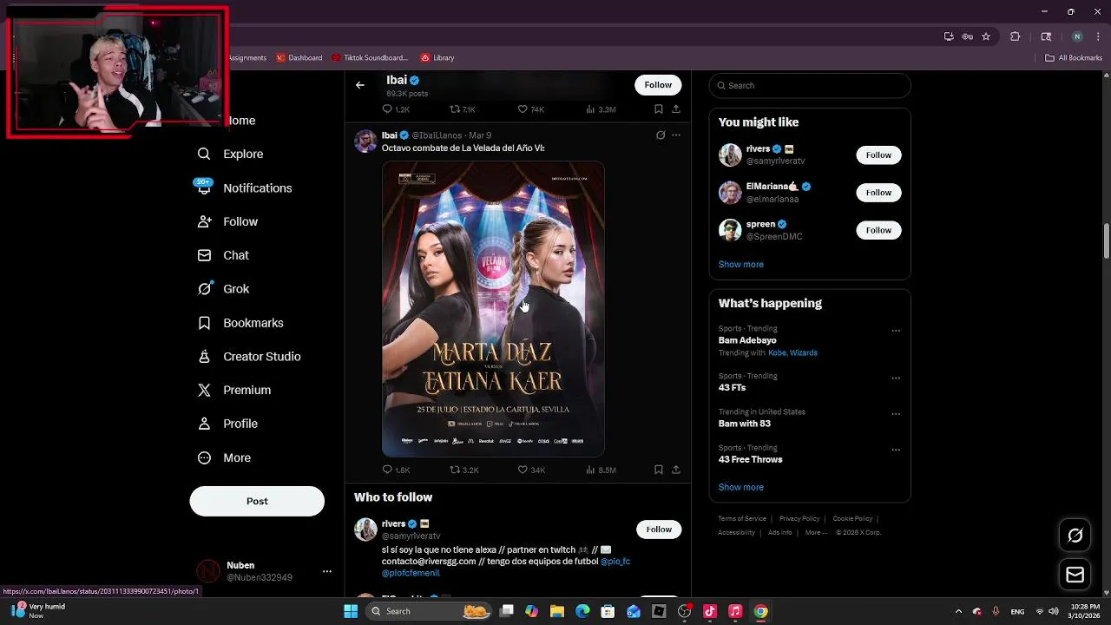Screen dimensions: 1111x625
Task: Follow ElMariana in You might like
Action: (x=878, y=193)
